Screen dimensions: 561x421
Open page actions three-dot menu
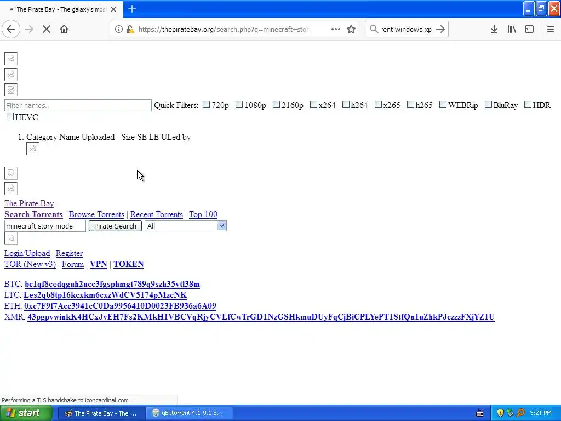click(336, 30)
